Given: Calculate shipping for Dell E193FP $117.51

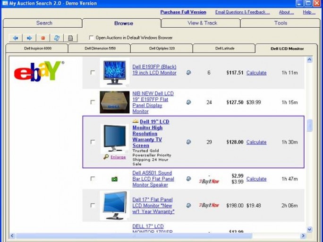Looking at the screenshot, I should pyautogui.click(x=256, y=73).
